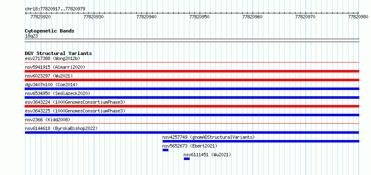This screenshot has width=371, height=175.
Task: Select the nsv5941915 (Almarri2020) red bar
Action: coord(192,71)
